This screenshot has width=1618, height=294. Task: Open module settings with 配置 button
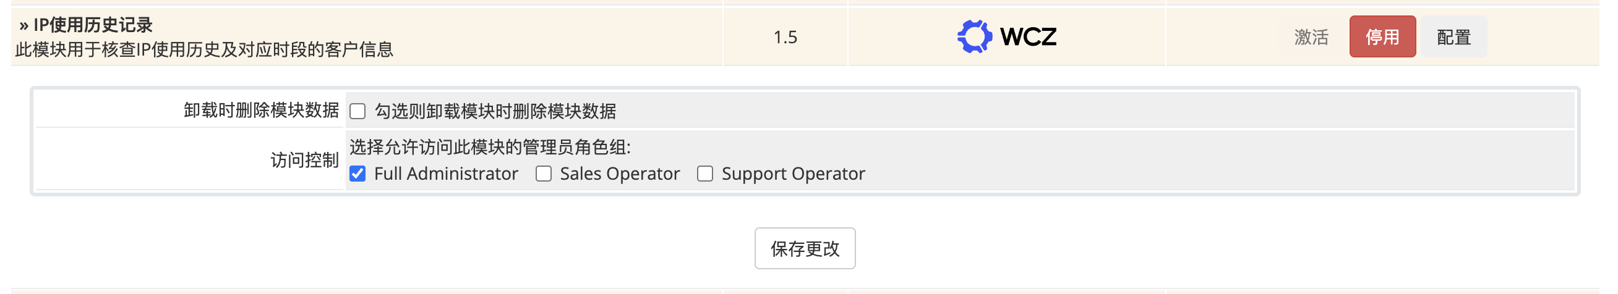click(x=1453, y=37)
